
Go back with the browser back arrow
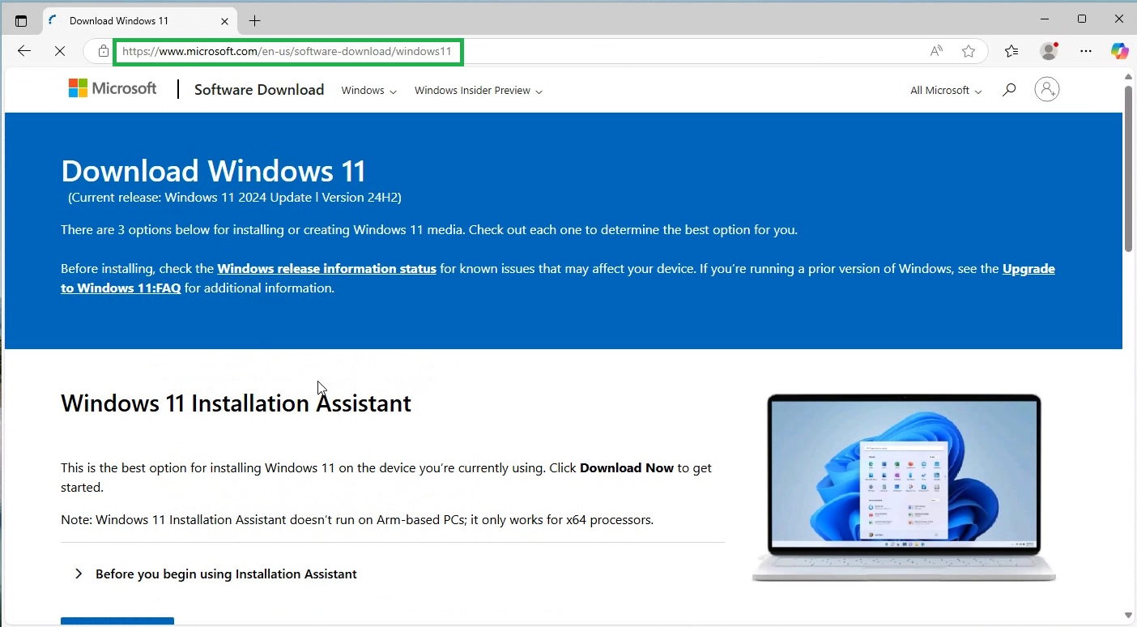click(24, 51)
